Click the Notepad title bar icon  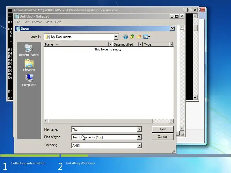point(17,16)
